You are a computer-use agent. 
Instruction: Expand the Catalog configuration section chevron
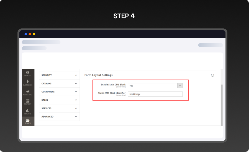tap(76, 83)
